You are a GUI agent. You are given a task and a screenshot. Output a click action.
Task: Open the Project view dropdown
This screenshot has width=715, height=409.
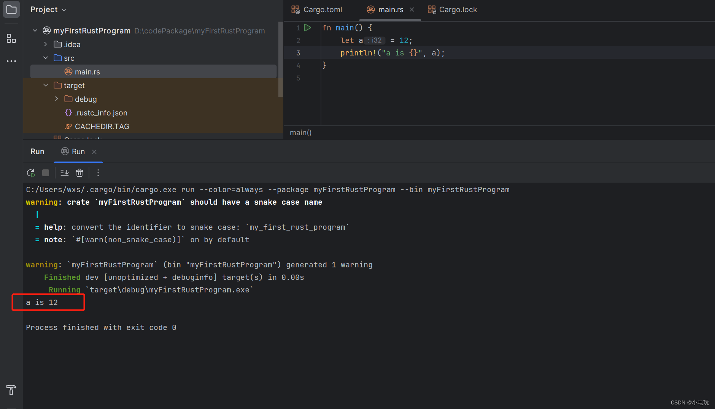(49, 9)
